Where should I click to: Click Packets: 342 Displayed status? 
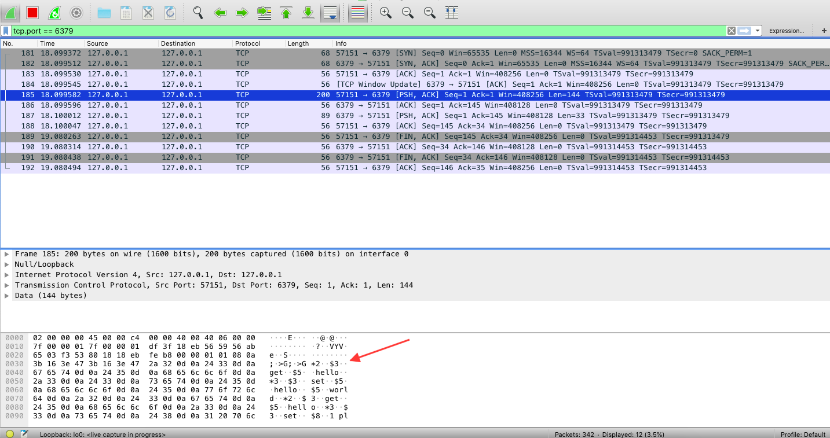[609, 434]
